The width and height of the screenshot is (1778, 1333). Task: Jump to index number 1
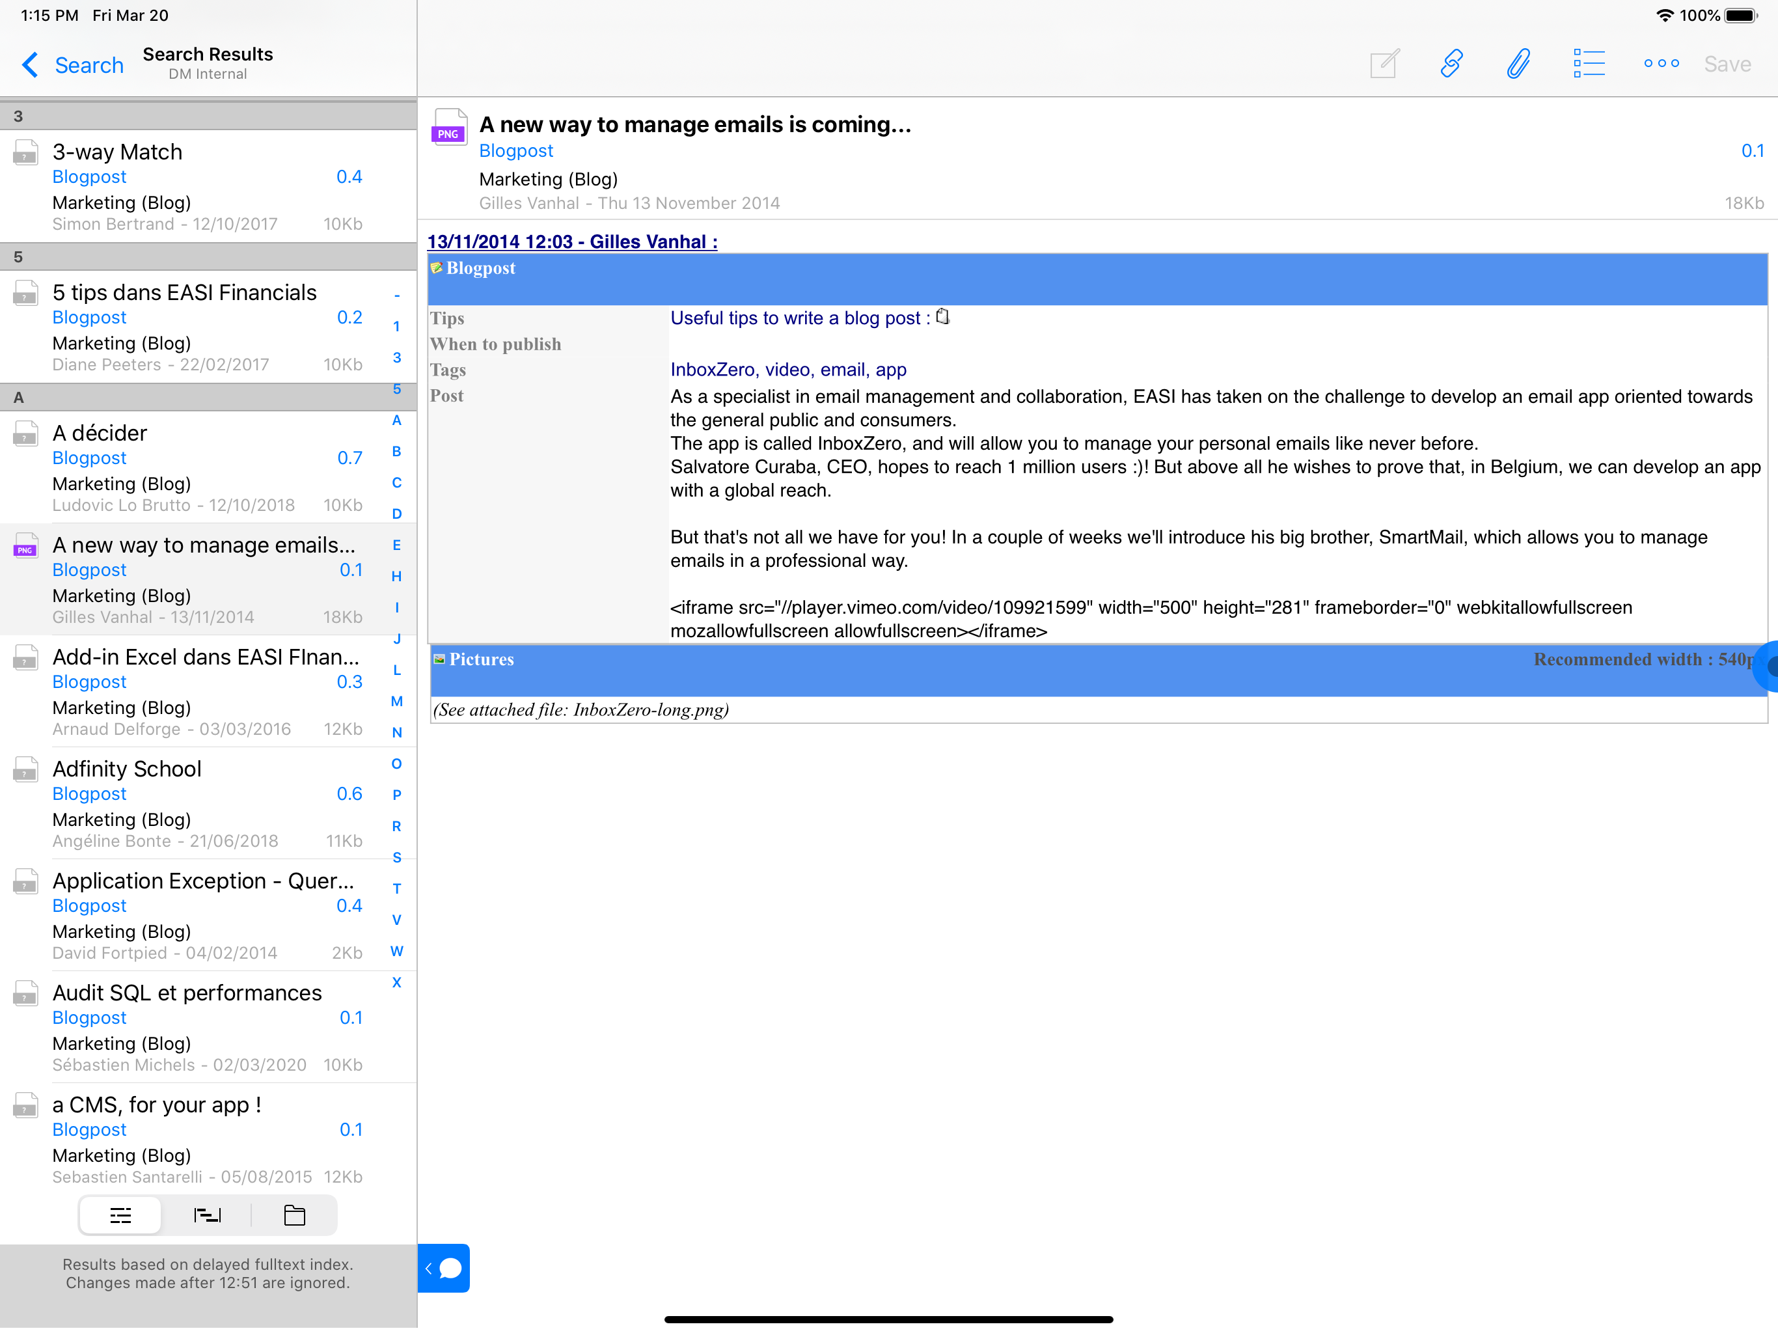(x=396, y=327)
